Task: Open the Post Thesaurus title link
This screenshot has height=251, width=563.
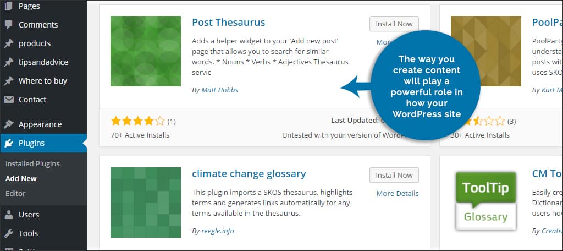Action: (228, 23)
